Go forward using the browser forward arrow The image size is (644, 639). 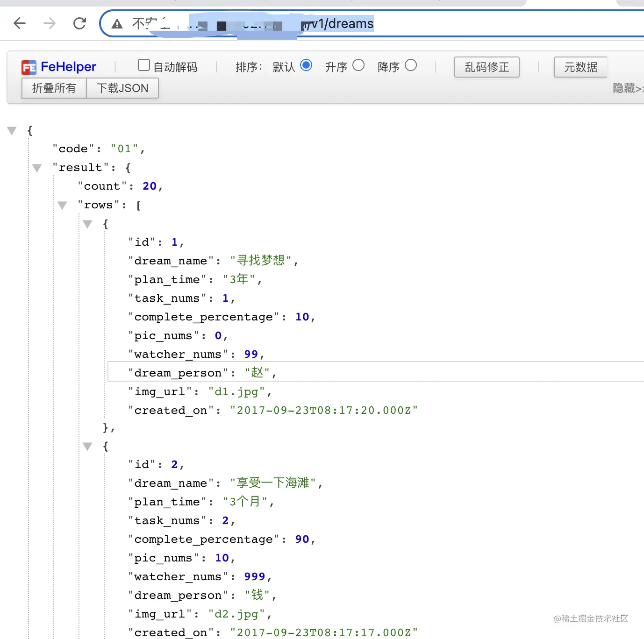coord(49,23)
